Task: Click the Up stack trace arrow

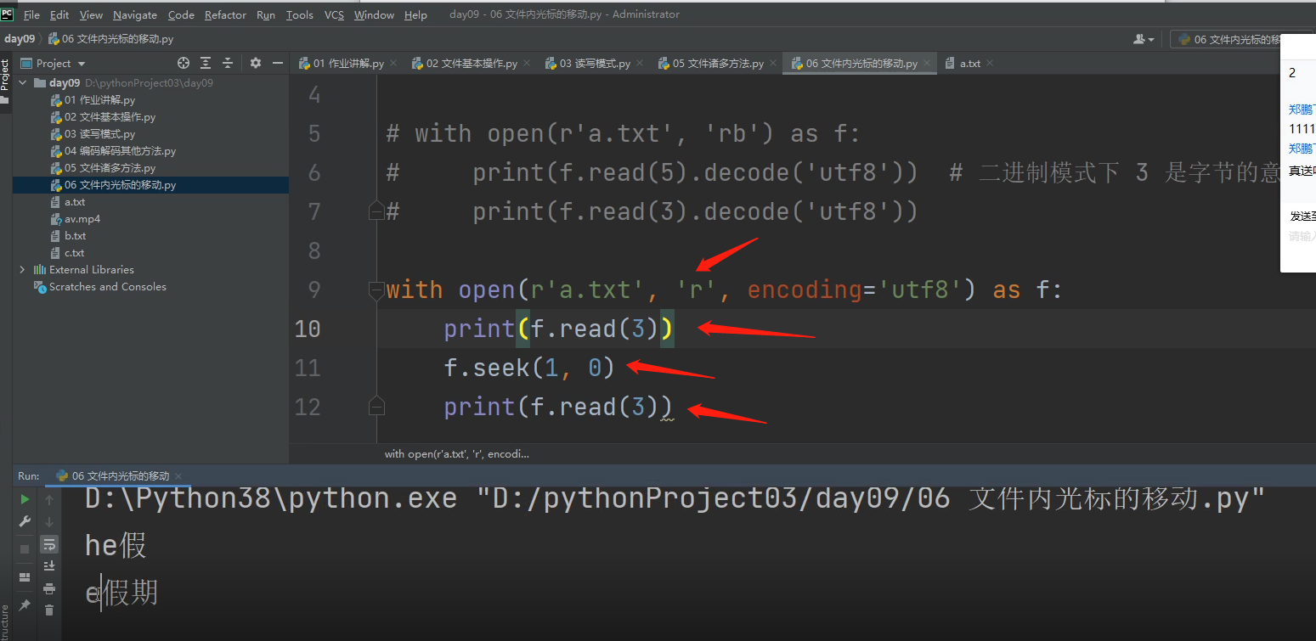Action: [49, 500]
